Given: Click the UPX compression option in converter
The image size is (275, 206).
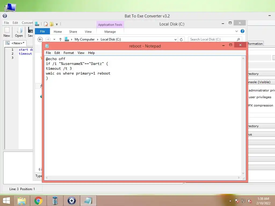Looking at the screenshot, I should 260,105.
